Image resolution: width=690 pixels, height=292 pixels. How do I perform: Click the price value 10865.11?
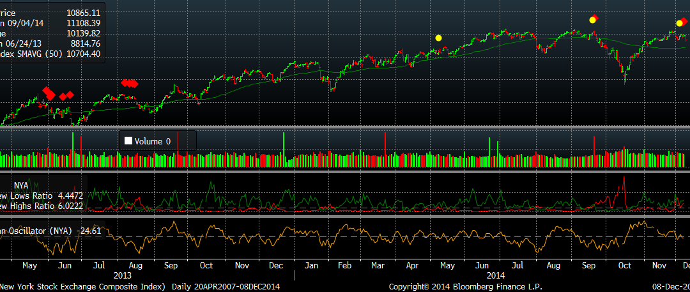tap(84, 13)
